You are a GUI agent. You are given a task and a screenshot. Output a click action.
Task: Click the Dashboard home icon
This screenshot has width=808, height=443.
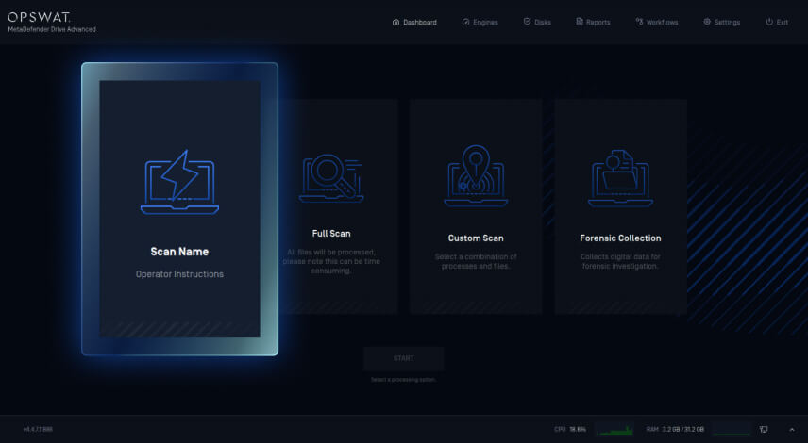pyautogui.click(x=396, y=22)
